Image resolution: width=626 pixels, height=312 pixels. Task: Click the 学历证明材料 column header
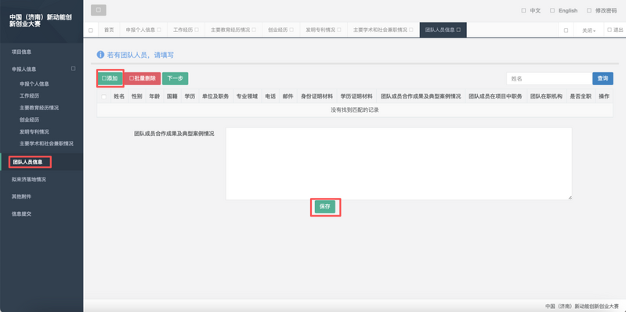(356, 96)
